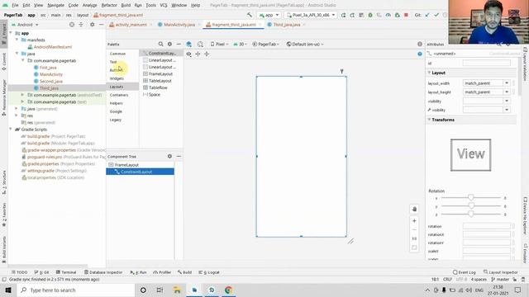Zoom in with the plus button
The width and height of the screenshot is (529, 297).
[414, 221]
